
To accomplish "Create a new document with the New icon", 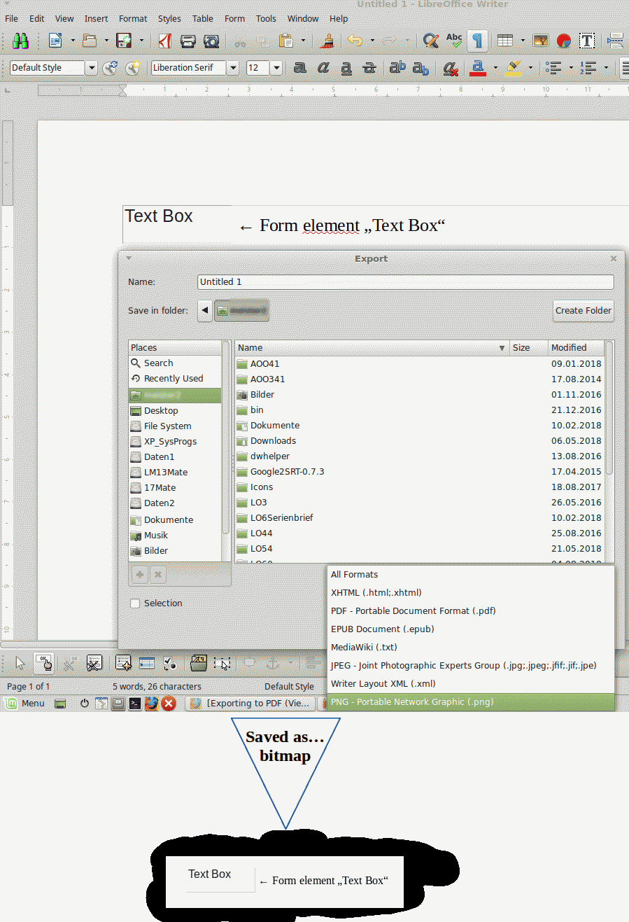I will click(x=55, y=41).
